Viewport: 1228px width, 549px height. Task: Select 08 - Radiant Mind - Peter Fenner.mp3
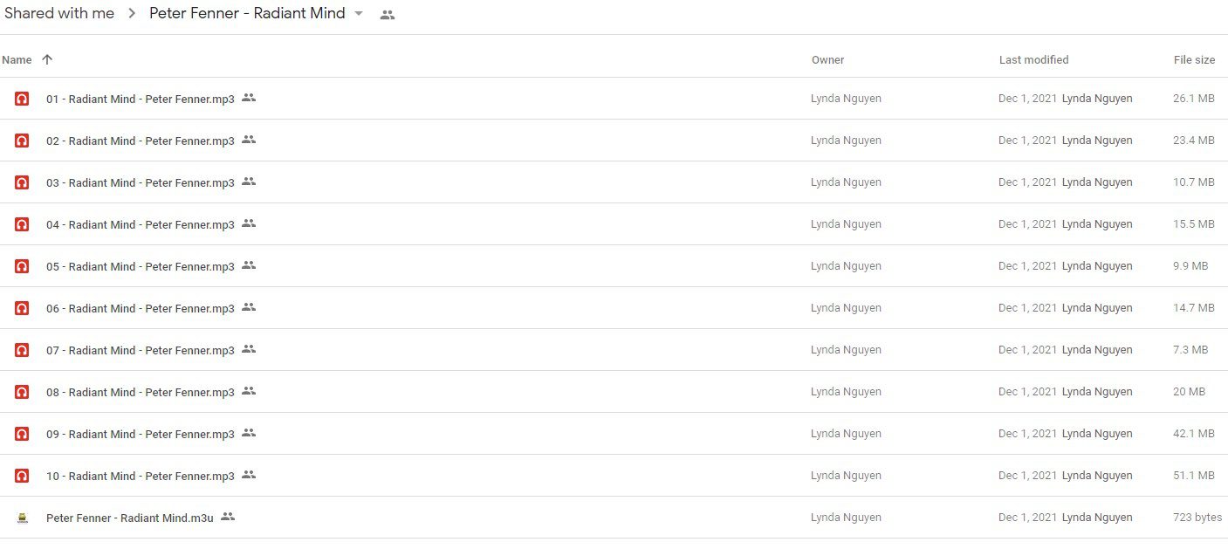[141, 392]
